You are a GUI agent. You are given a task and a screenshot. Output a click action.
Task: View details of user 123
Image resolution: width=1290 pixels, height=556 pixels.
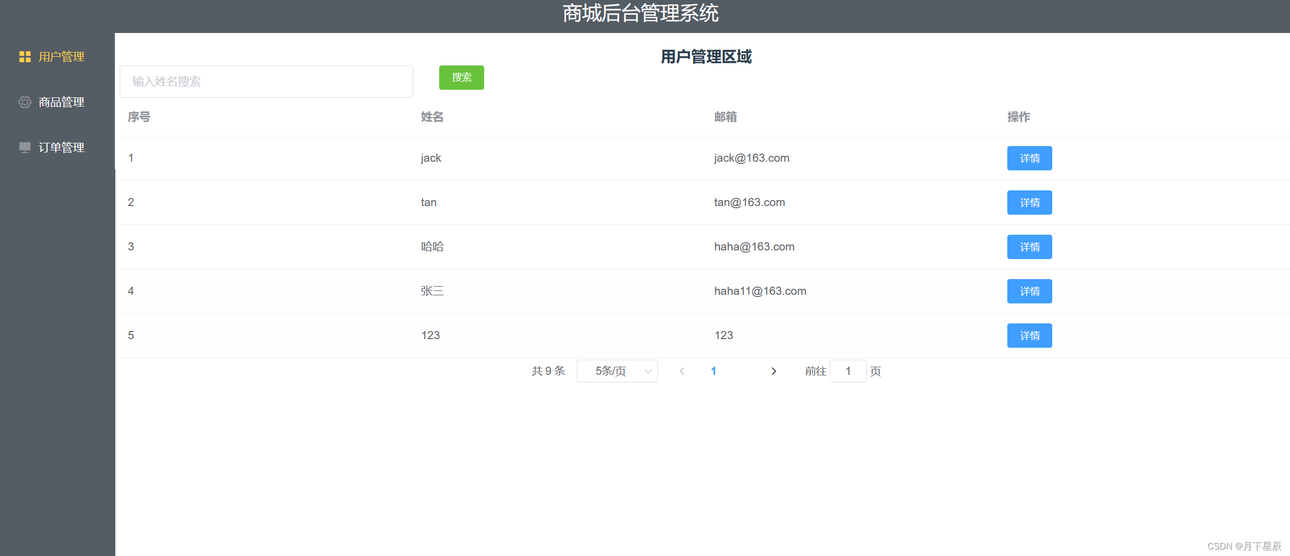(1029, 335)
